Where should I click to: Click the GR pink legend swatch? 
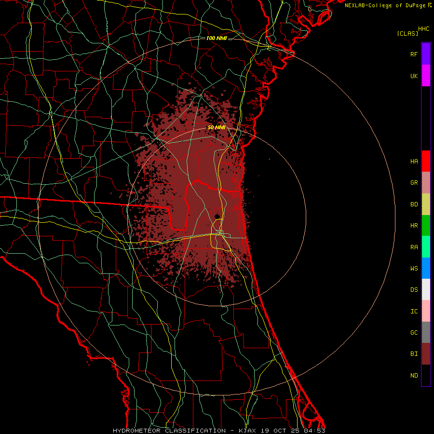(426, 183)
